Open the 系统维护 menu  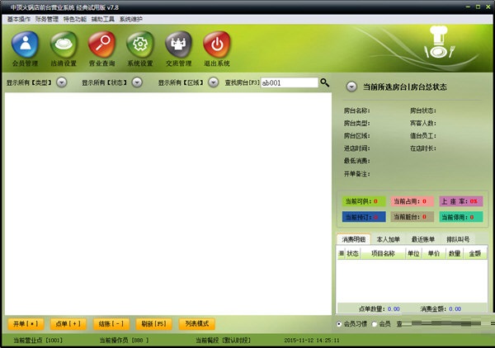point(131,19)
